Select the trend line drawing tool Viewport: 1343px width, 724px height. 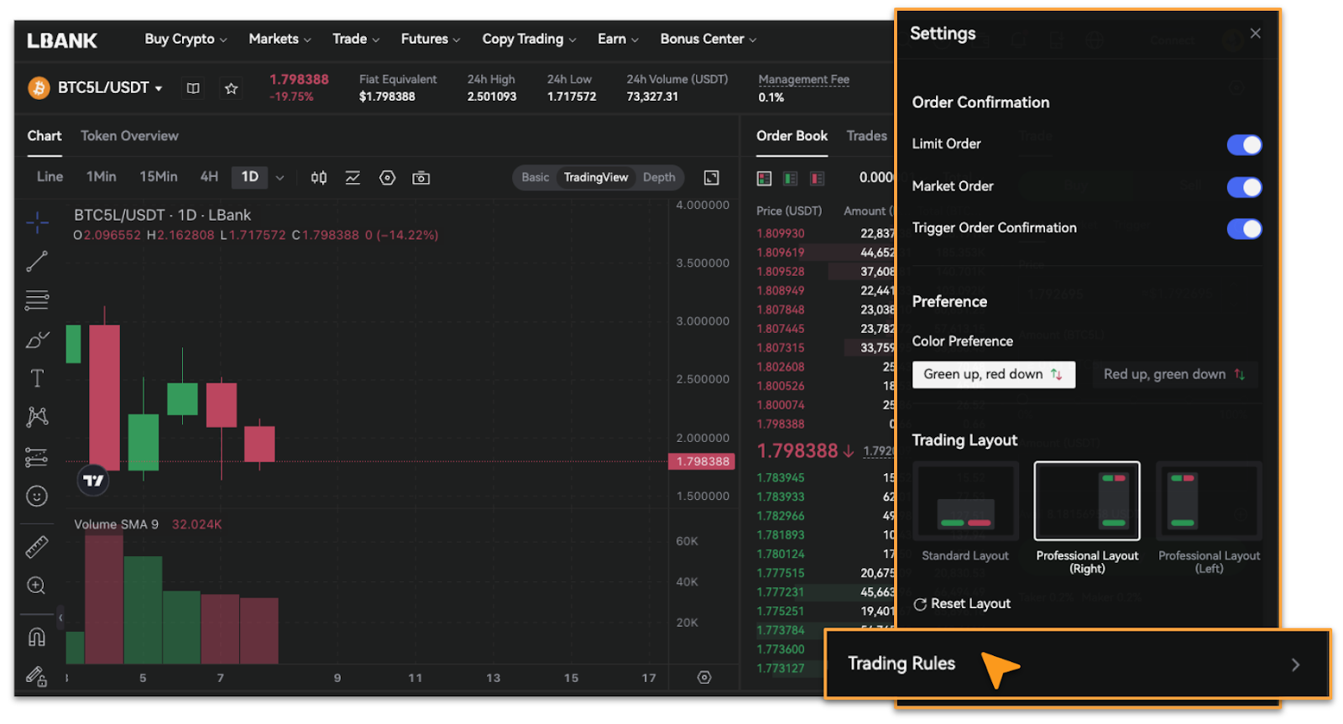(x=37, y=262)
